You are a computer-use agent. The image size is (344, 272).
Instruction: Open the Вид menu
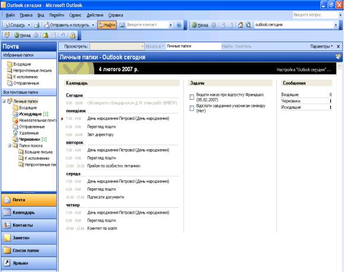coord(41,15)
